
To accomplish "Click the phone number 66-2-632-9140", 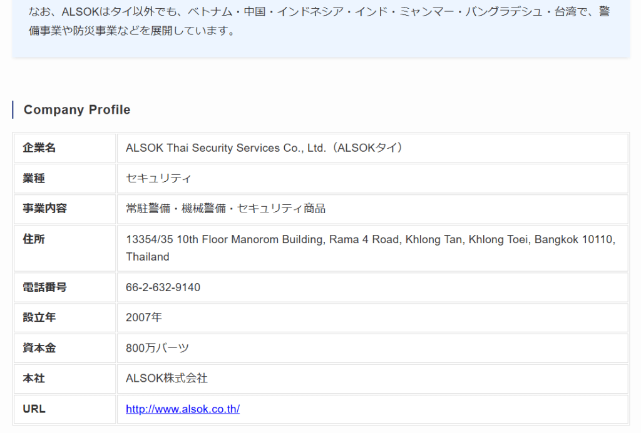I will click(163, 287).
